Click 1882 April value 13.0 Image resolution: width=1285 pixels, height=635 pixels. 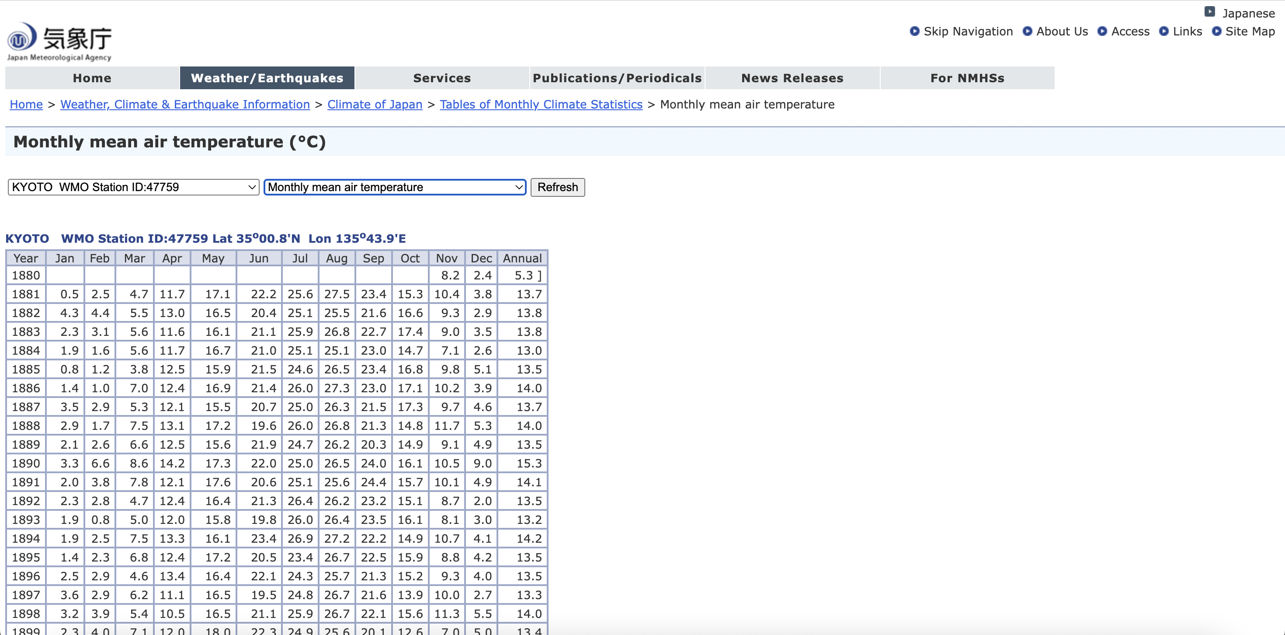pyautogui.click(x=172, y=313)
